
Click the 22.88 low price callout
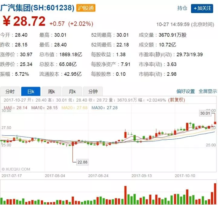(82, 162)
